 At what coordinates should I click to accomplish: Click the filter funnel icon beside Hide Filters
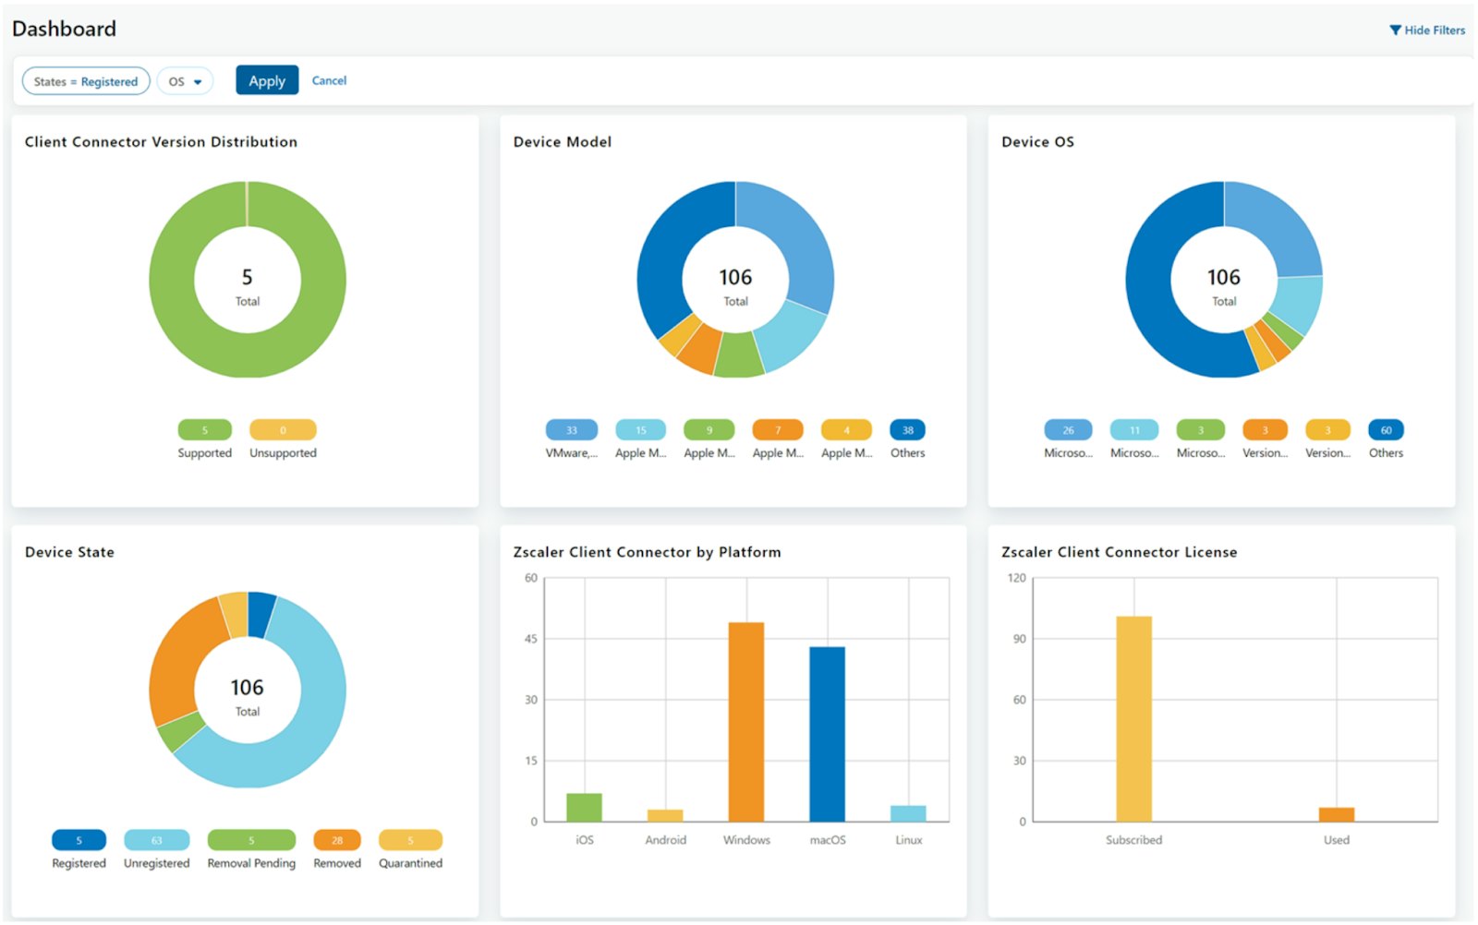(x=1395, y=30)
